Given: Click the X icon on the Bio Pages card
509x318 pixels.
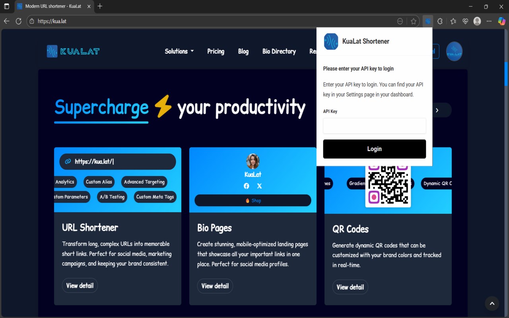Looking at the screenshot, I should (x=259, y=186).
